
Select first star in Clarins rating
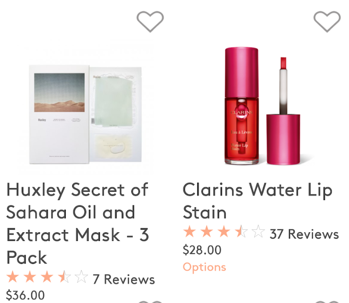coord(189,231)
